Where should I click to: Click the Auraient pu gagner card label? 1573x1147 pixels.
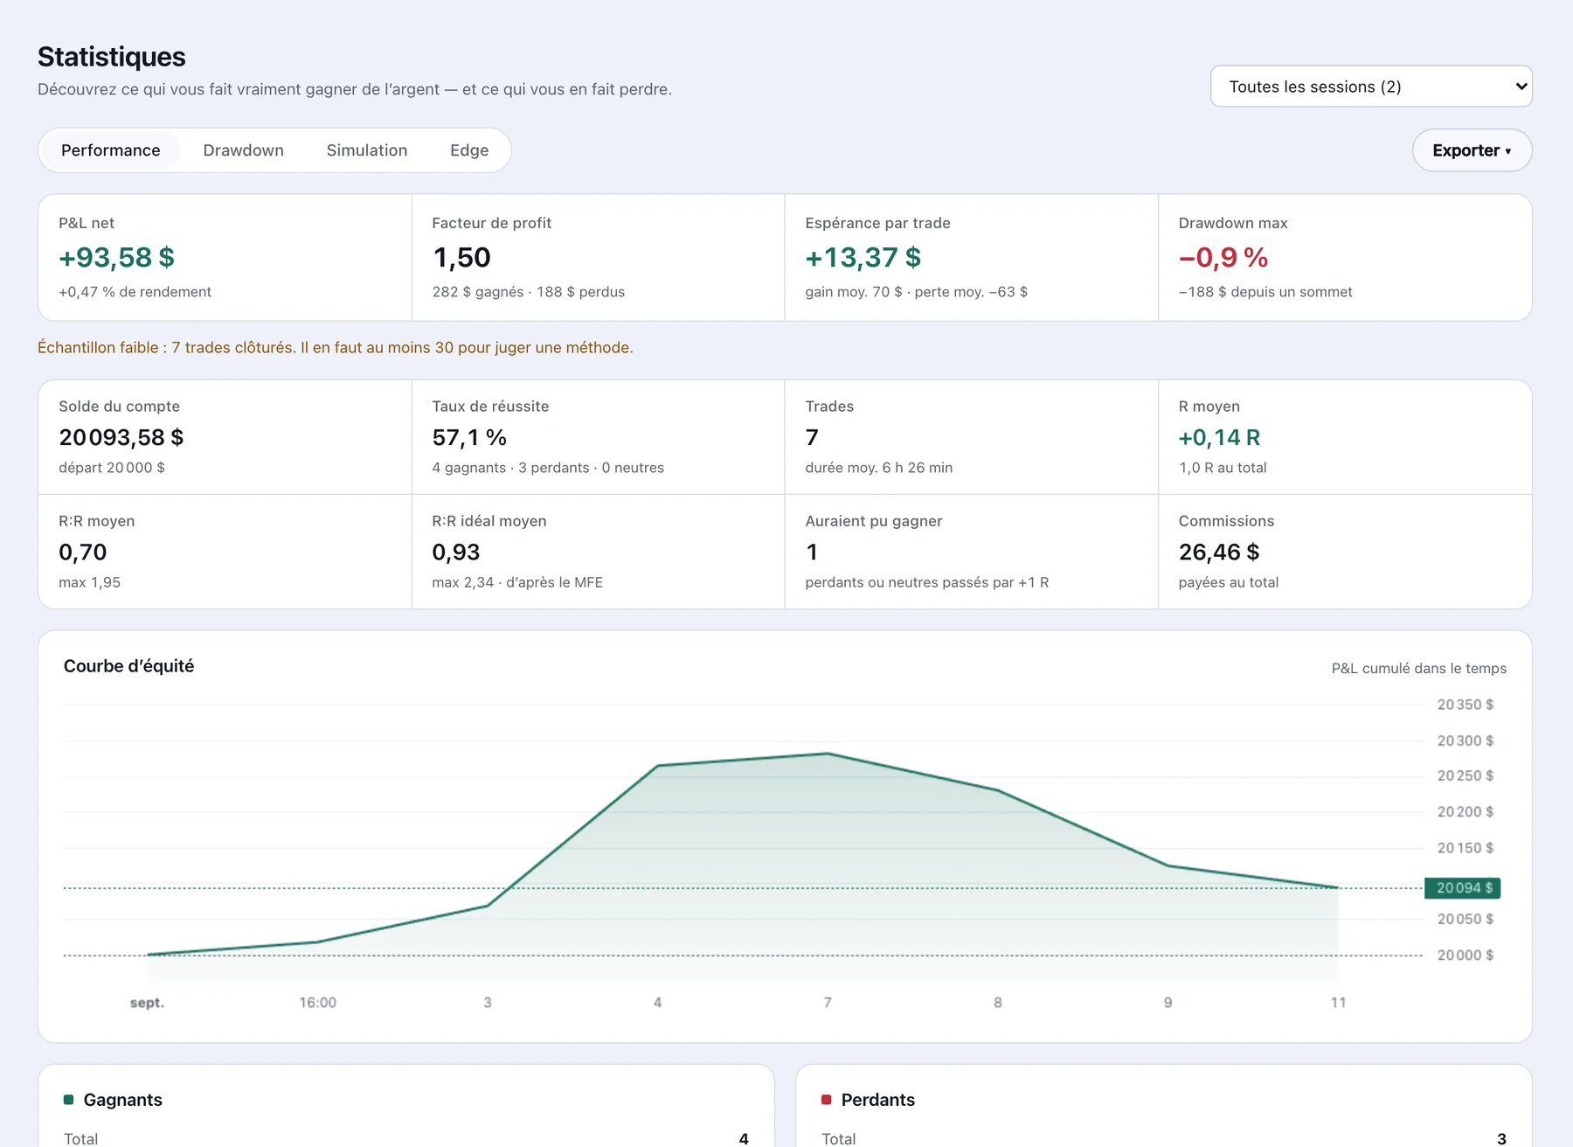click(x=873, y=521)
